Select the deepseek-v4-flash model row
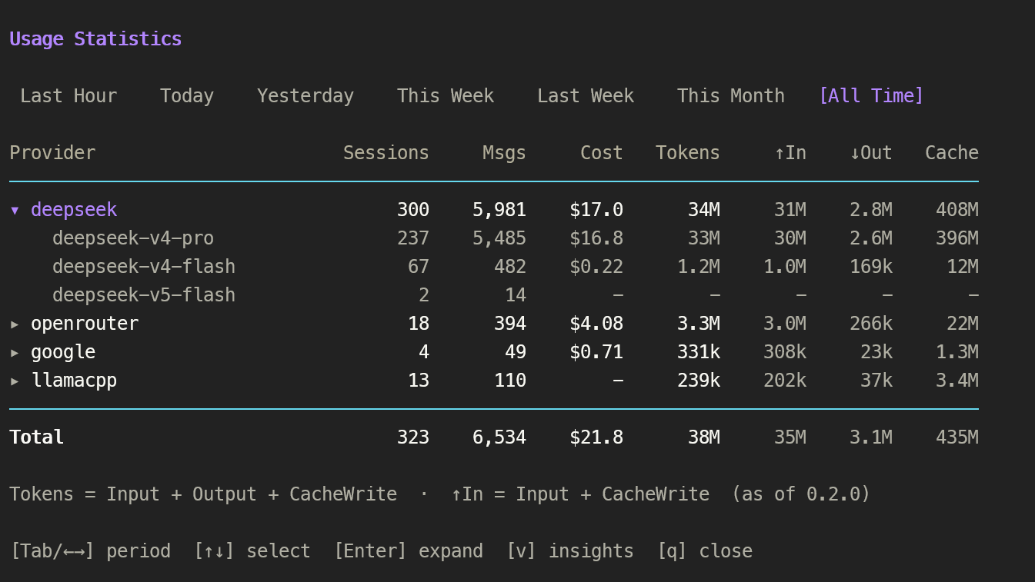 (493, 267)
